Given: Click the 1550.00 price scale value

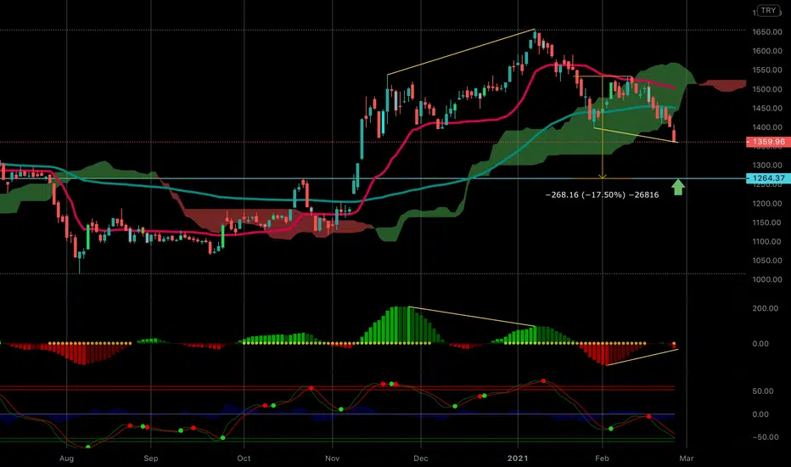Looking at the screenshot, I should 767,70.
